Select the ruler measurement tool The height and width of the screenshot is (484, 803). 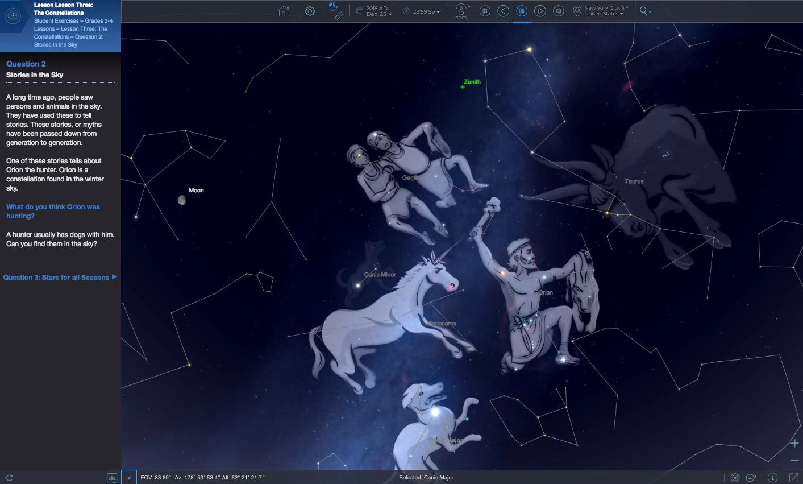[x=339, y=16]
